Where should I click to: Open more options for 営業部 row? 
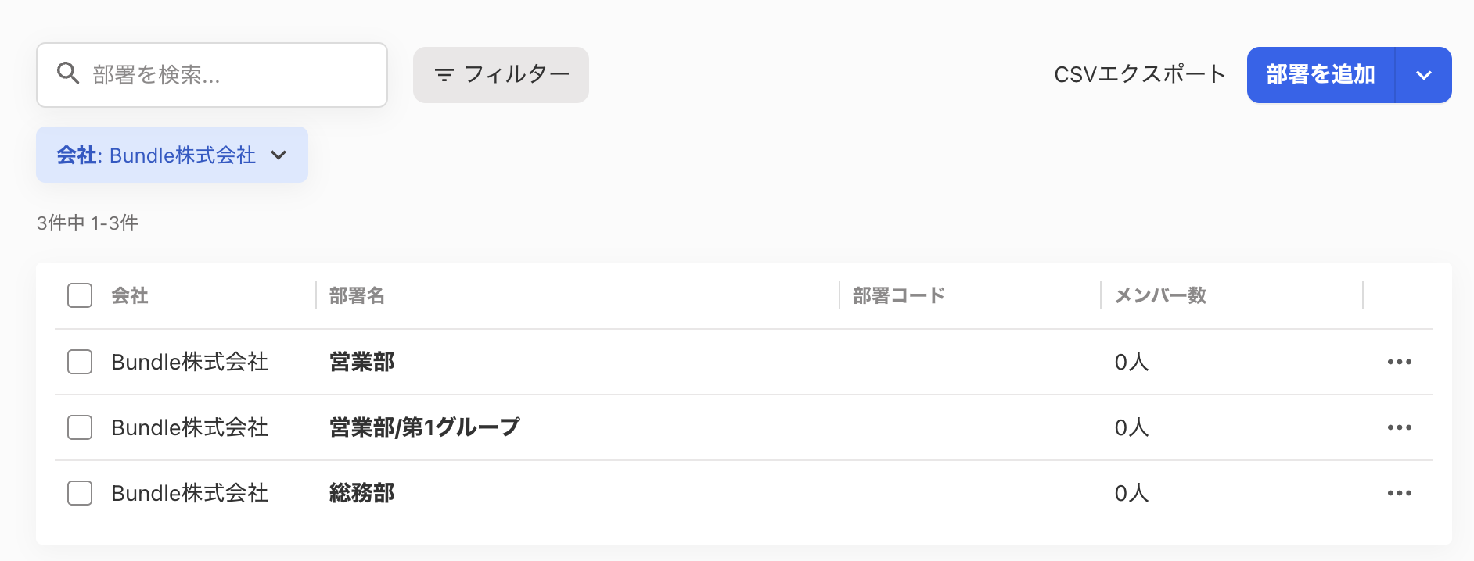click(1399, 362)
